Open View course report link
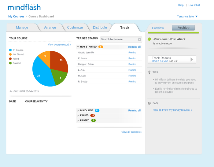 pyautogui.click(x=59, y=45)
